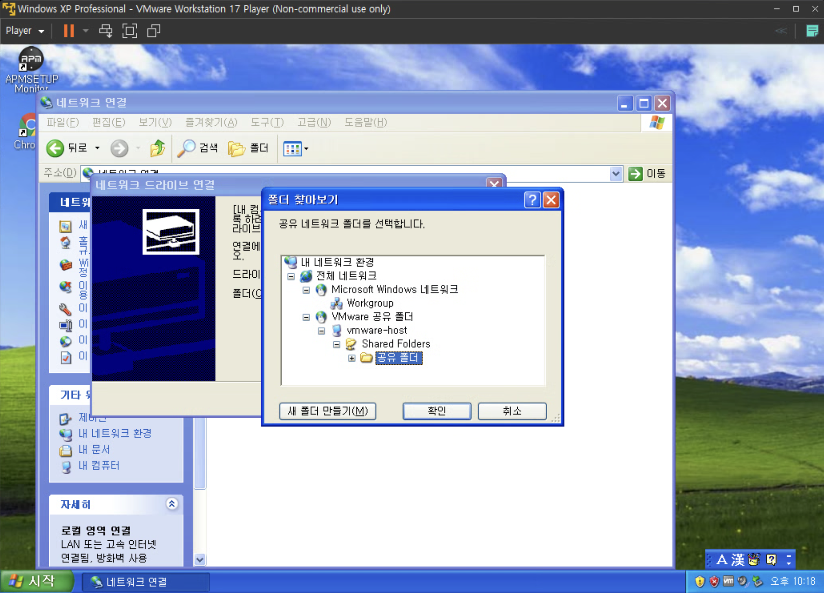The width and height of the screenshot is (824, 593).
Task: Click the 확인 button
Action: click(x=436, y=411)
